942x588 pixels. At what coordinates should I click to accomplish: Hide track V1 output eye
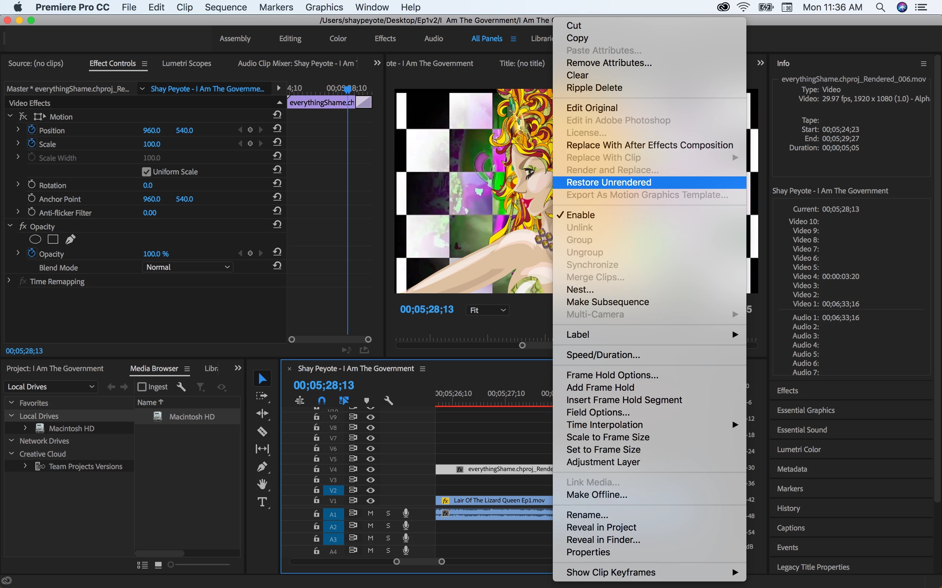point(371,501)
